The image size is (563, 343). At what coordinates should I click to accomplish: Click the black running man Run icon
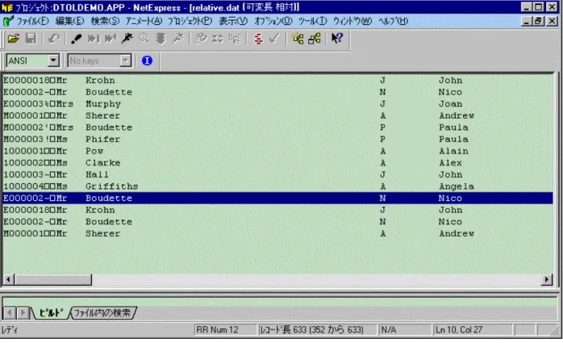(127, 39)
